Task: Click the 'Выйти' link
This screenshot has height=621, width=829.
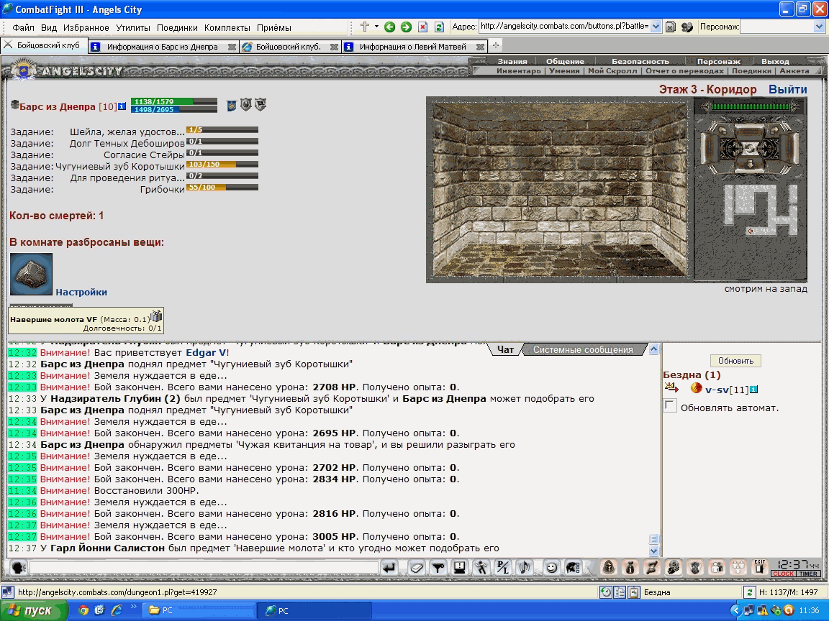Action: click(788, 89)
